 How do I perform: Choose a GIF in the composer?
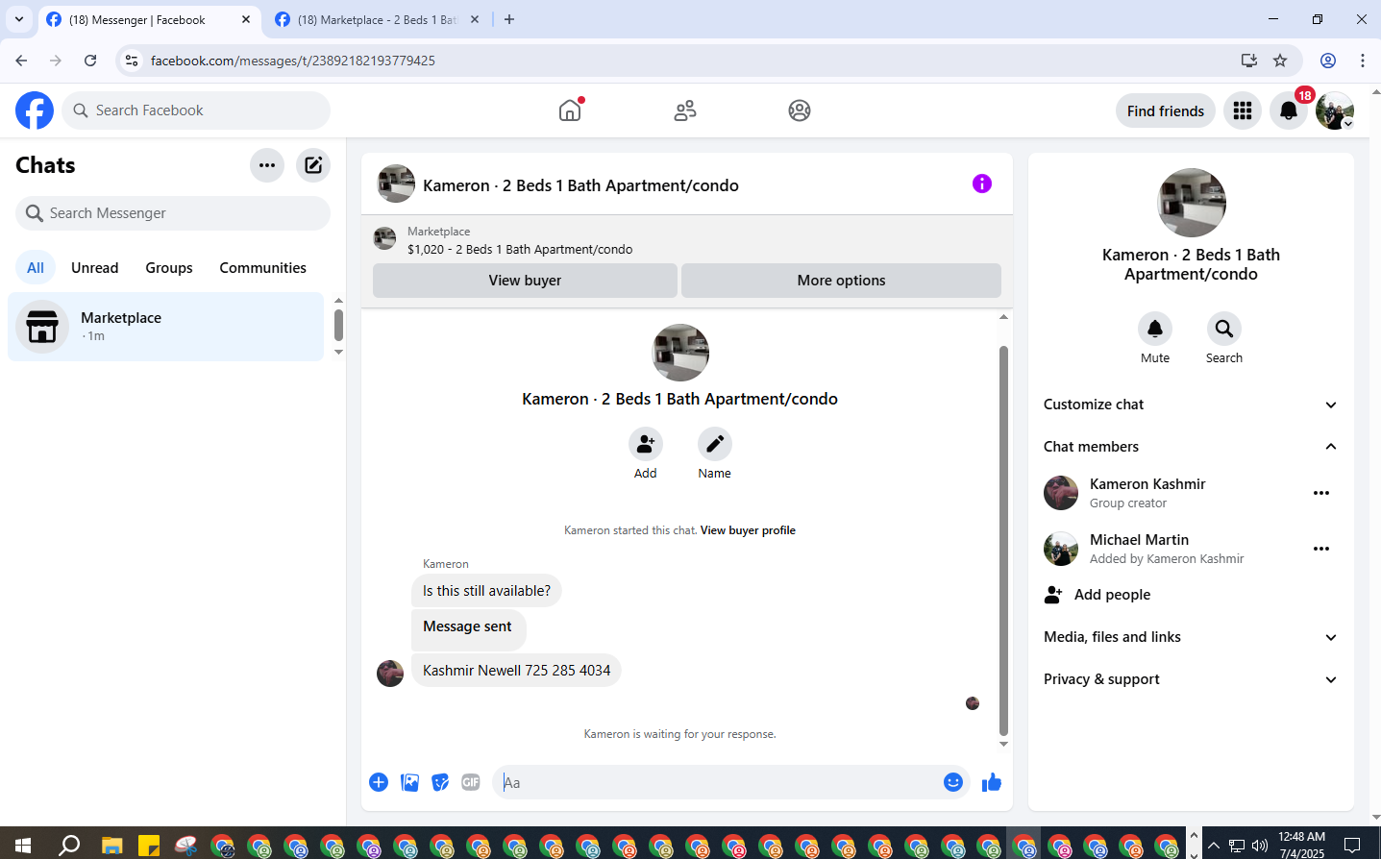pos(471,782)
